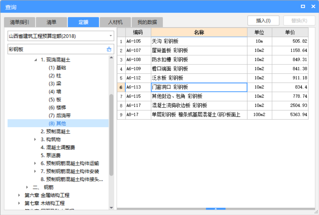Select 2. 预制混凝土 tree item

[55, 131]
